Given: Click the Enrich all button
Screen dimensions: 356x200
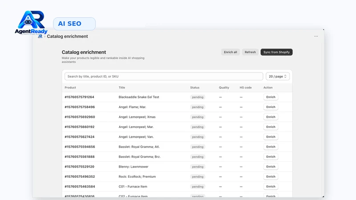Looking at the screenshot, I should tap(231, 52).
